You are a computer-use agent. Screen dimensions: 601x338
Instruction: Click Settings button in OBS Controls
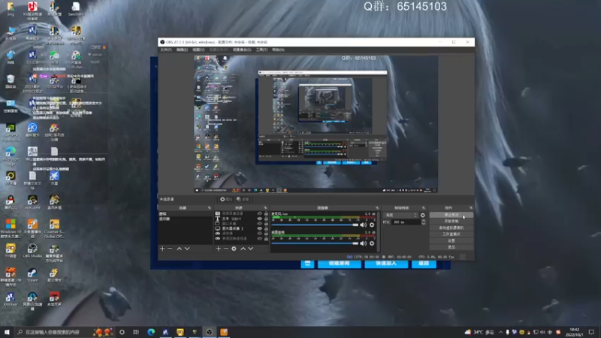452,240
